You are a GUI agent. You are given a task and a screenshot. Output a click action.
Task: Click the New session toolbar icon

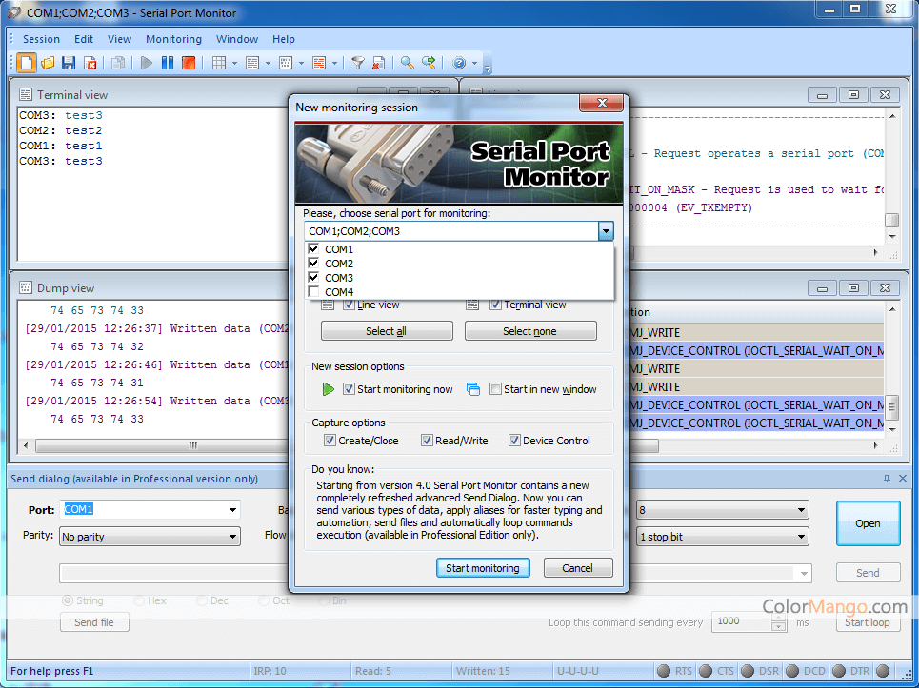point(27,63)
